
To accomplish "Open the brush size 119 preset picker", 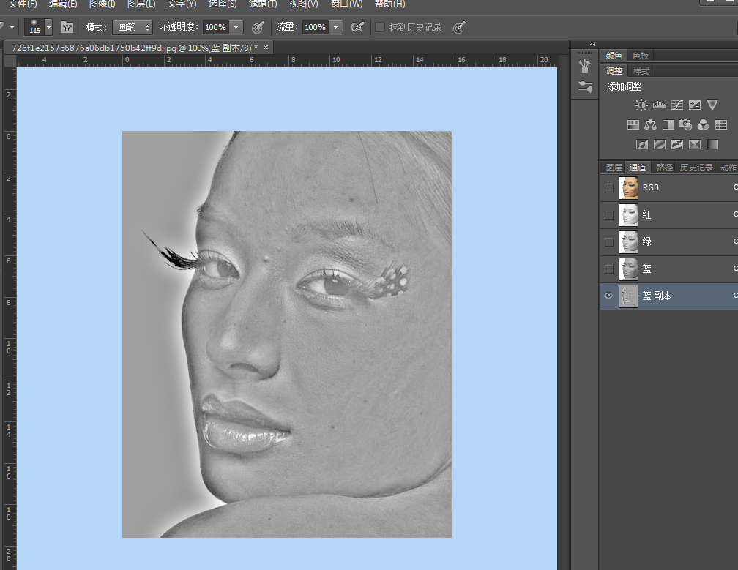I will (x=48, y=27).
